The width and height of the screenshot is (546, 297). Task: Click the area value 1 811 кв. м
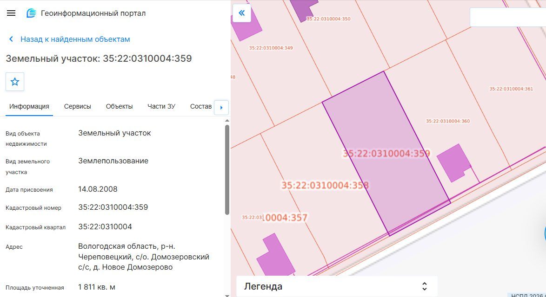point(97,287)
